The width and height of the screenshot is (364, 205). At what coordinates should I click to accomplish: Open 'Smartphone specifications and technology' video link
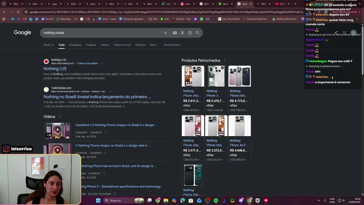(x=121, y=186)
